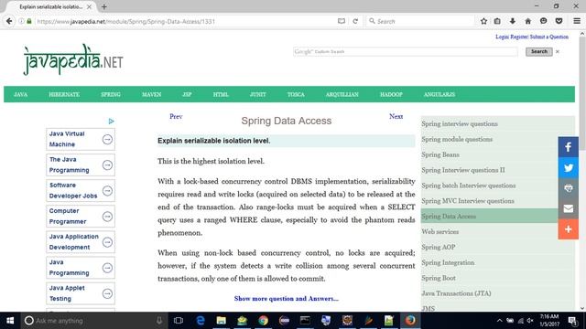Viewport: 586px width, 329px height.
Task: Click the chat bubble toolbar icon
Action: pos(543,21)
